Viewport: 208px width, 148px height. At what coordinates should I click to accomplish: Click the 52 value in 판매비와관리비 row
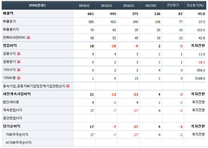click(114, 38)
